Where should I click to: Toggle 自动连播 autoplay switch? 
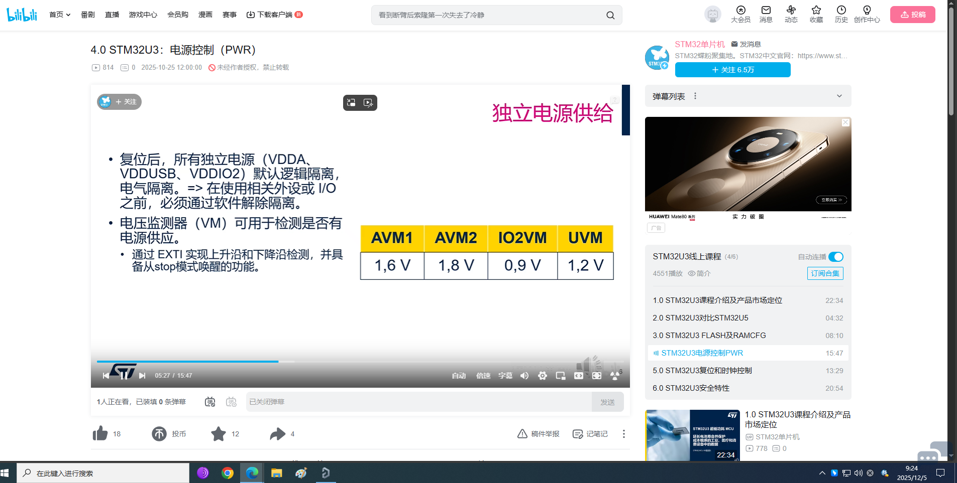pyautogui.click(x=835, y=256)
